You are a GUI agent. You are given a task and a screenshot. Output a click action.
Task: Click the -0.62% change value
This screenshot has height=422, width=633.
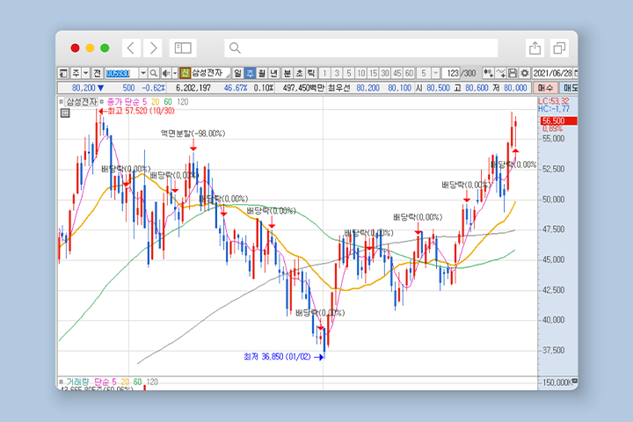point(153,88)
